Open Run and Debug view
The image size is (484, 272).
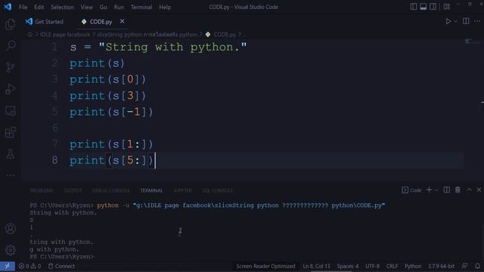click(10, 89)
